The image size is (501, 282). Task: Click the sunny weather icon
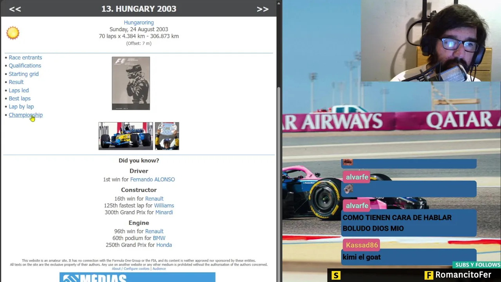13,33
